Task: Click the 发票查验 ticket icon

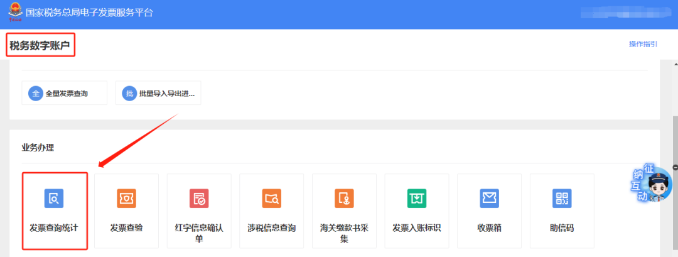Action: click(126, 199)
